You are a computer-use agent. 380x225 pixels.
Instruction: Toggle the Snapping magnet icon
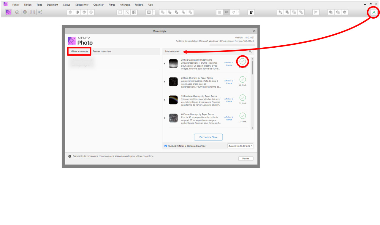(234, 12)
